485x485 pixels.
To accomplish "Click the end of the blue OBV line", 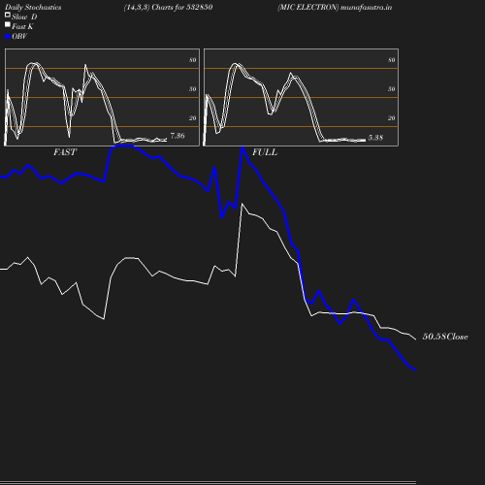I will point(415,370).
